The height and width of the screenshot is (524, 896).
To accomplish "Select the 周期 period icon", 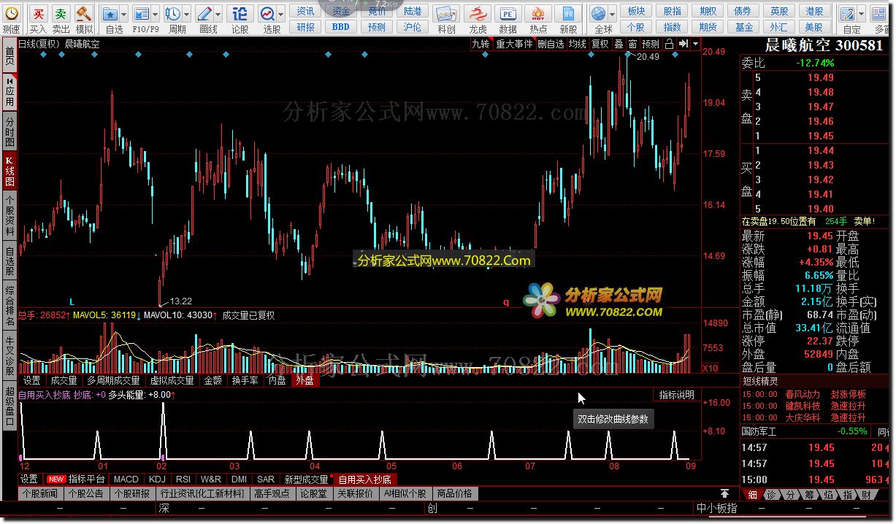I will point(172,14).
